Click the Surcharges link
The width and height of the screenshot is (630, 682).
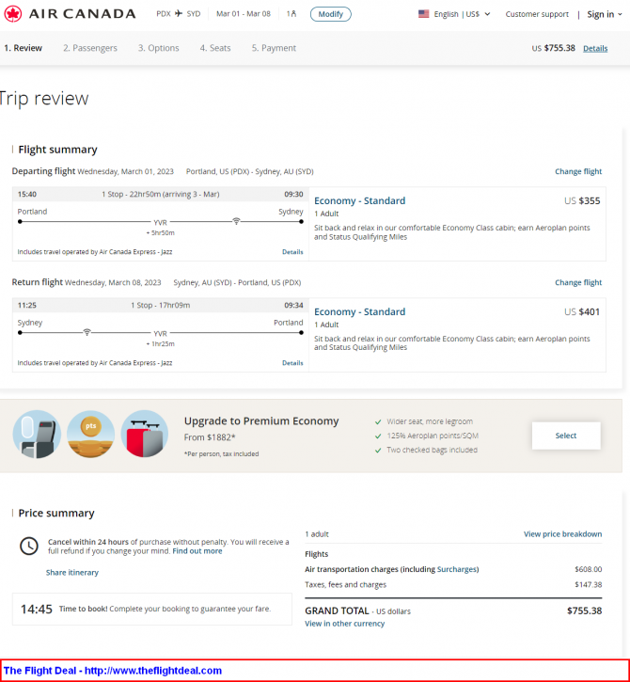click(457, 569)
